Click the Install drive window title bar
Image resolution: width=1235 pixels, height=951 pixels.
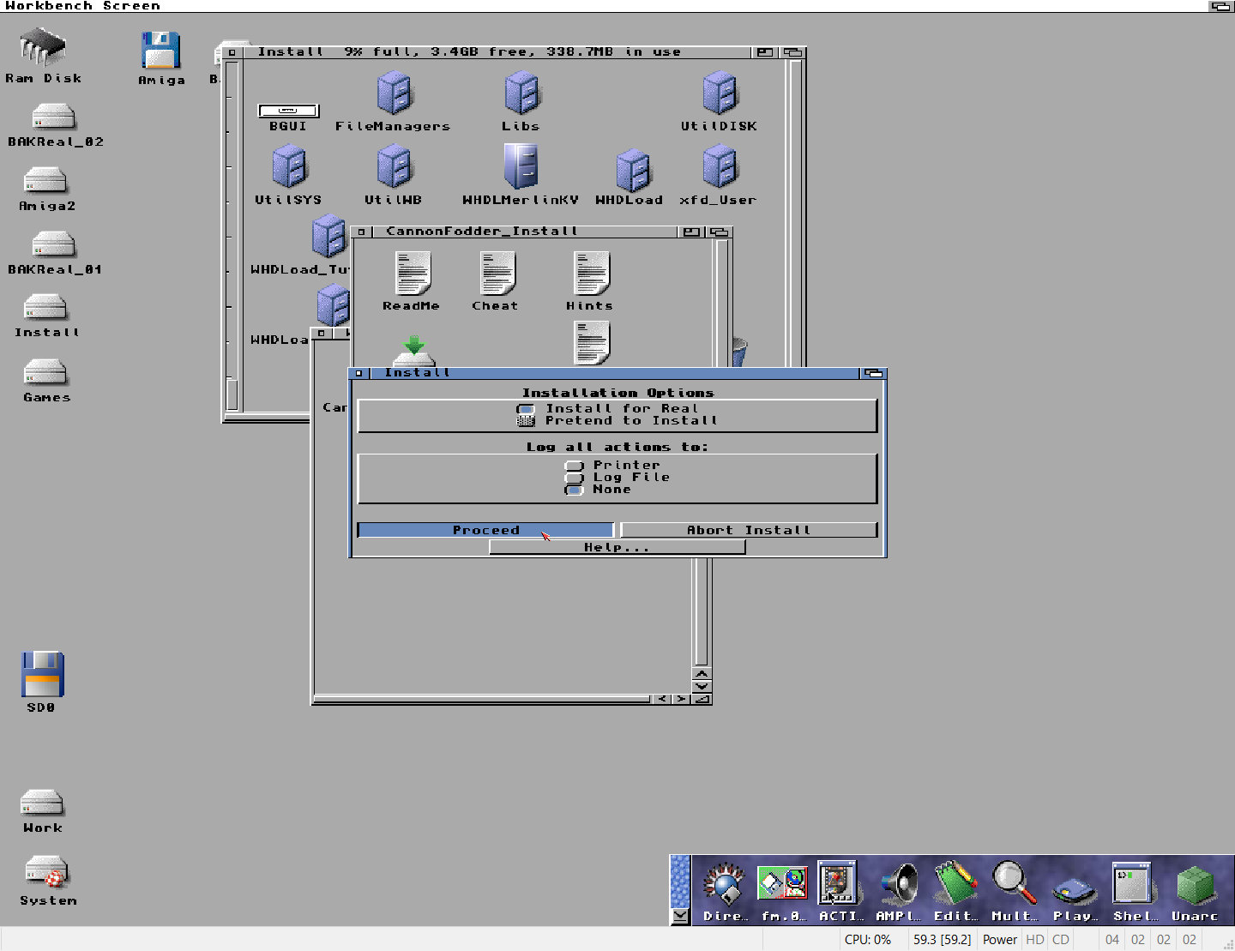tap(497, 52)
